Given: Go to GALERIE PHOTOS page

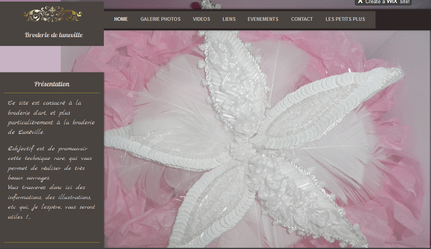Looking at the screenshot, I should coord(161,19).
